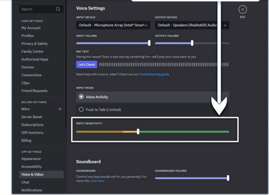
Task: Open Privacy & Safety page
Action: coord(34,44)
